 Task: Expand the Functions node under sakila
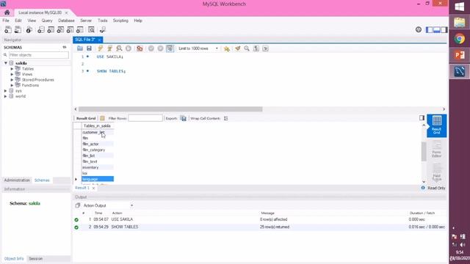tap(12, 85)
